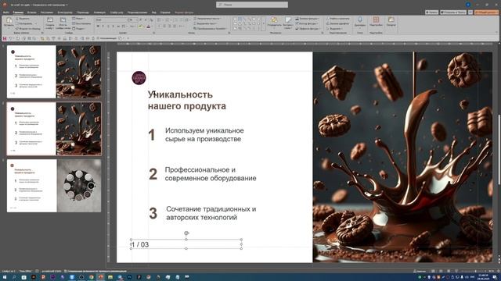Open the Файл tab
Viewport: 501px width, 281px height.
click(5, 12)
